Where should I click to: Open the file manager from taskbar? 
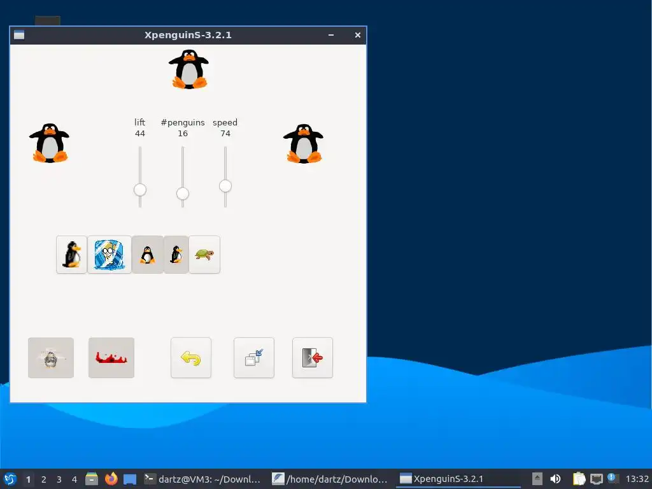click(92, 479)
